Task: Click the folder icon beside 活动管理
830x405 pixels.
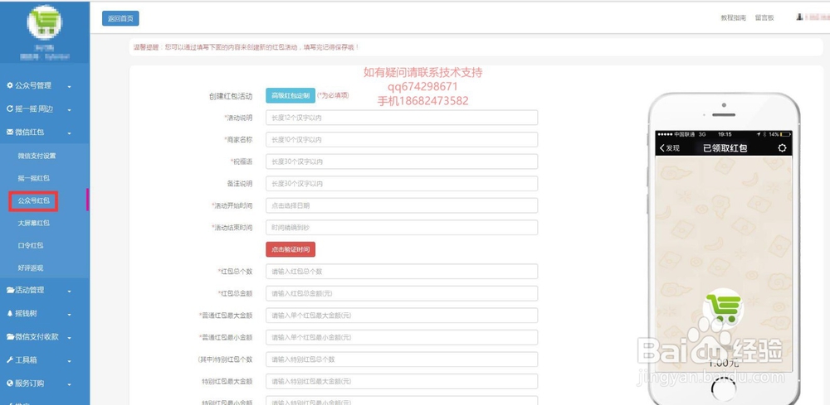Action: (10, 290)
